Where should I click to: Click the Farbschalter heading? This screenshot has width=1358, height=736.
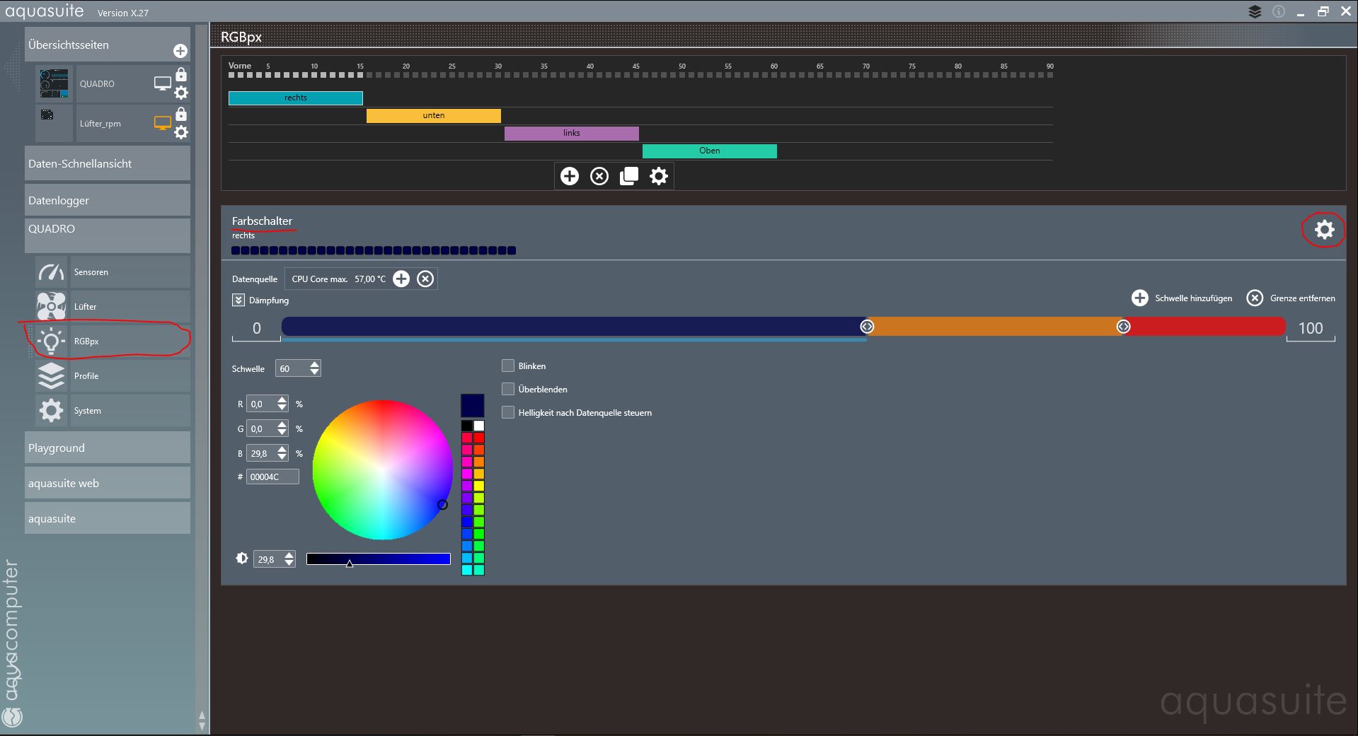[262, 221]
